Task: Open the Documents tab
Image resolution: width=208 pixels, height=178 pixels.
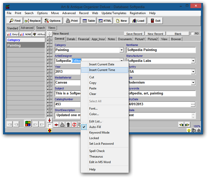Action: pyautogui.click(x=125, y=39)
